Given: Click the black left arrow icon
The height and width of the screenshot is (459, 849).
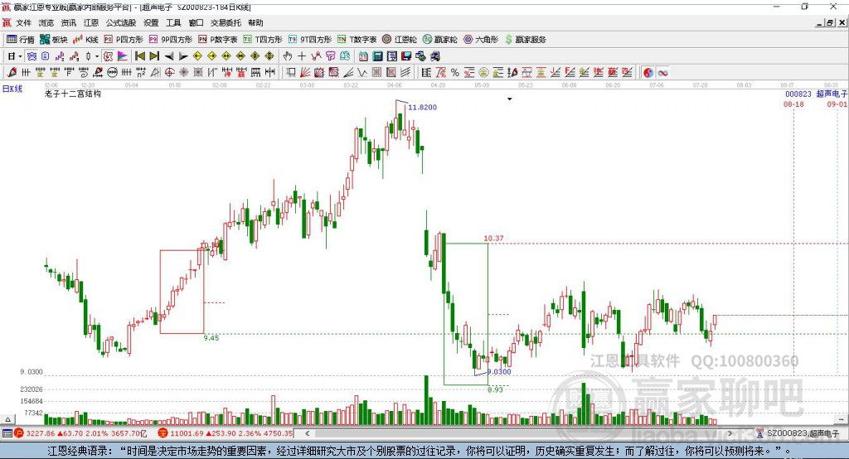Looking at the screenshot, I should click(169, 56).
